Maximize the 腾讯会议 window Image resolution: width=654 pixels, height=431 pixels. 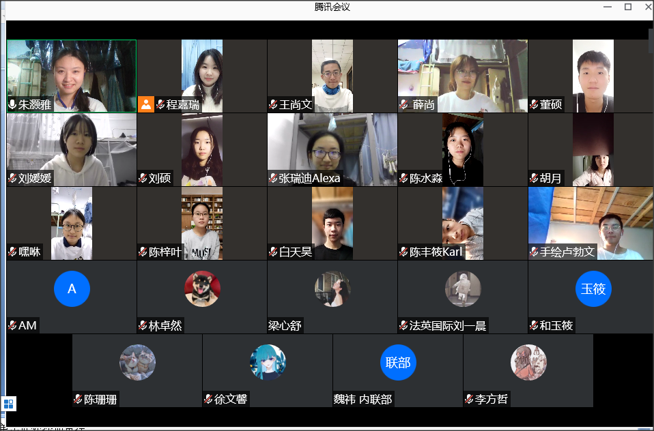[x=627, y=7]
